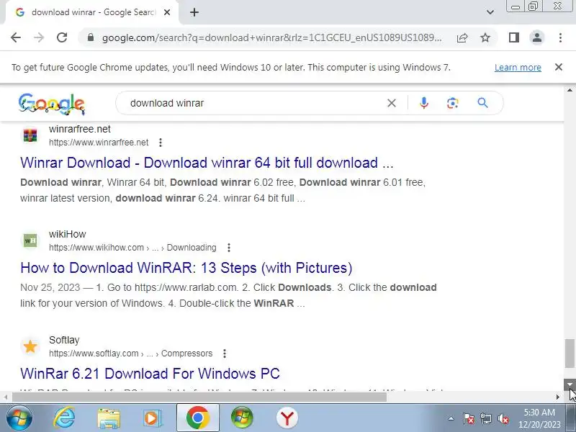The height and width of the screenshot is (432, 576).
Task: Share this page icon in address bar
Action: point(462,37)
